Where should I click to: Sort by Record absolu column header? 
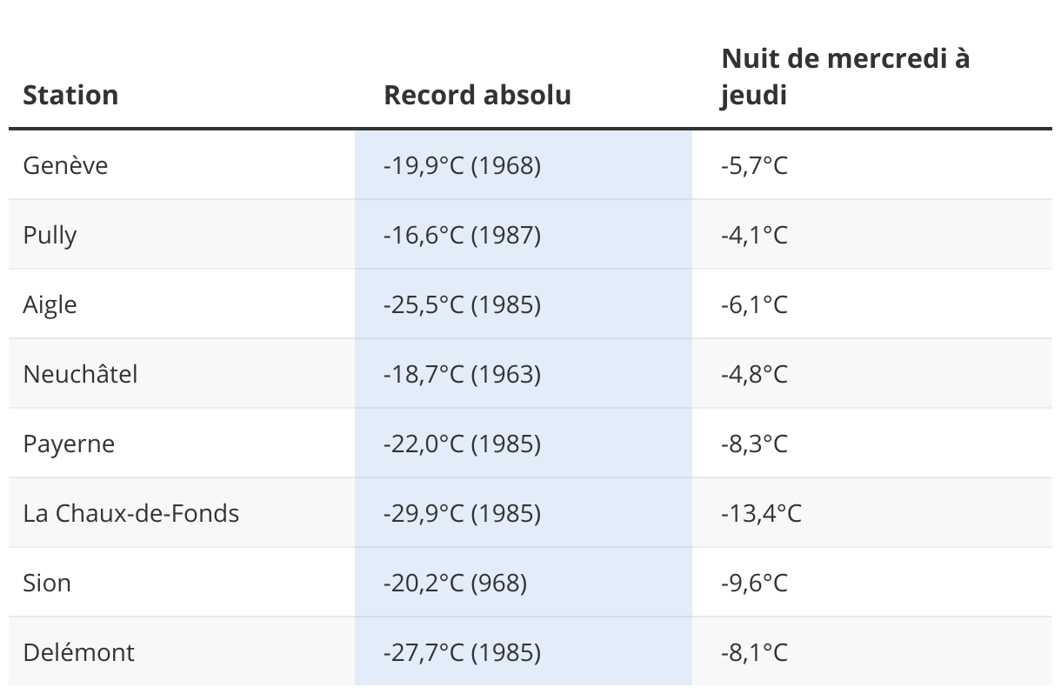pos(477,95)
